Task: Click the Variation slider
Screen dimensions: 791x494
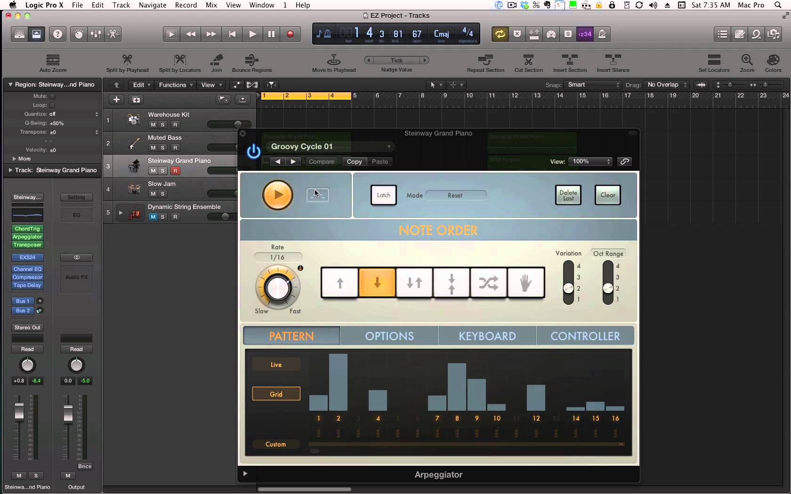Action: 569,283
